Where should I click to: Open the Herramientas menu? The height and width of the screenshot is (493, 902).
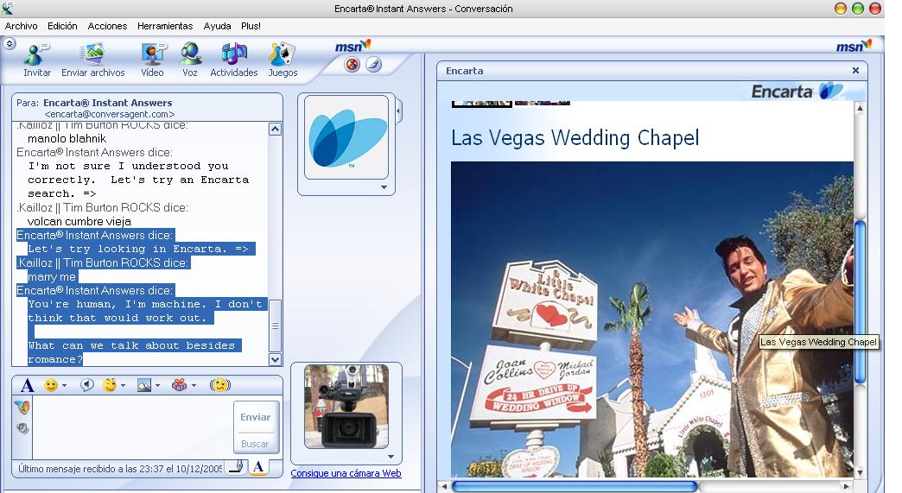coord(165,27)
